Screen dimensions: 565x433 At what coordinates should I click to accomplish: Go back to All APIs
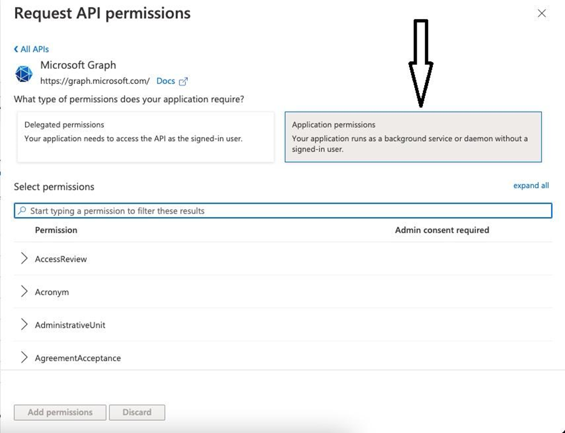pos(35,49)
